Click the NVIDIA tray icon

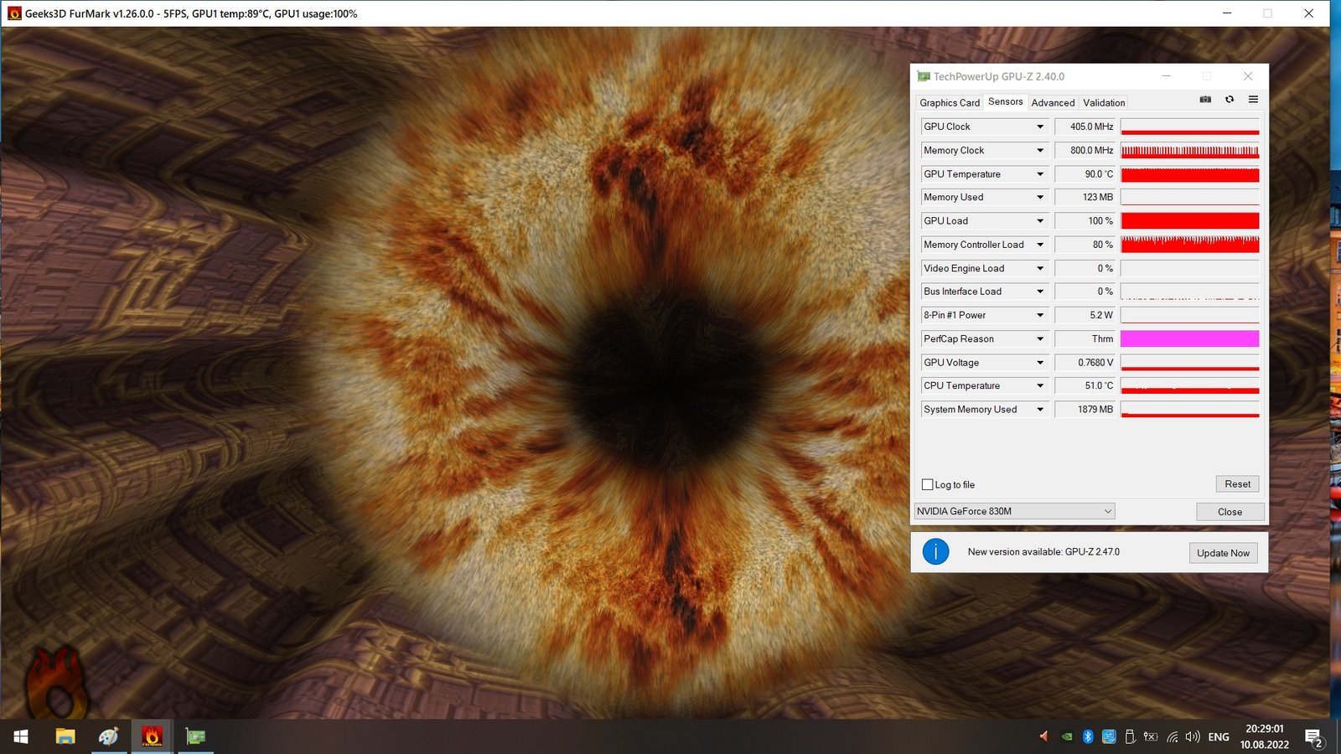pyautogui.click(x=1066, y=737)
